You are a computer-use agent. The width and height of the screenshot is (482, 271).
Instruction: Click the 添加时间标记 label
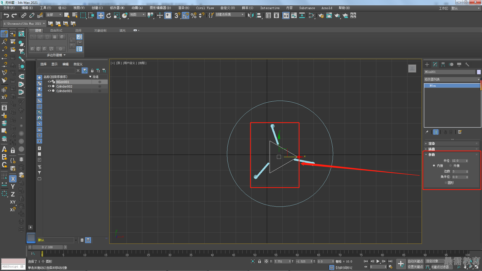point(344,268)
